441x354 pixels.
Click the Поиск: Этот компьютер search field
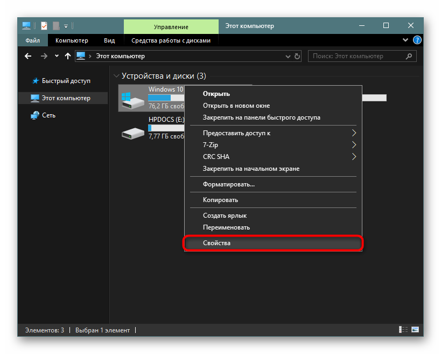(362, 56)
